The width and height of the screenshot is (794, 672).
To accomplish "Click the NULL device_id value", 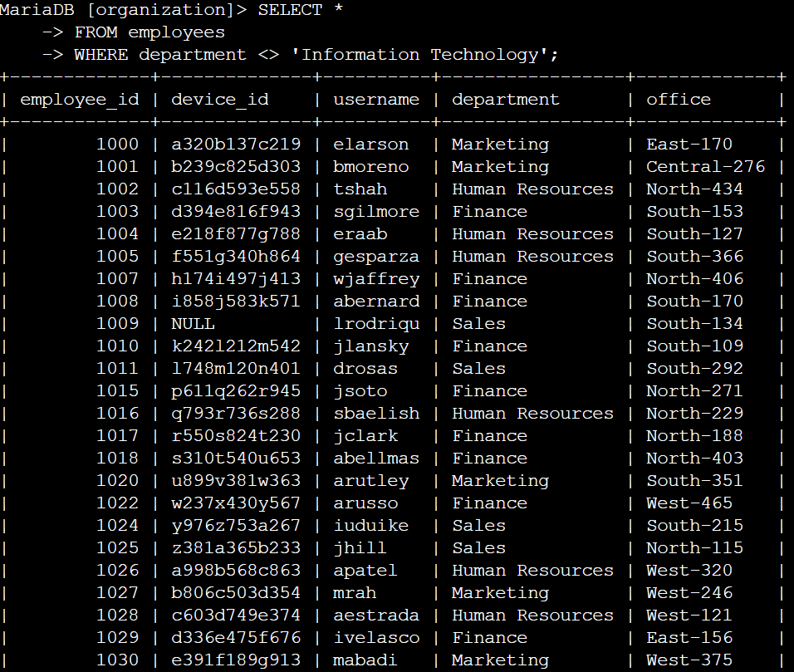I will 193,324.
